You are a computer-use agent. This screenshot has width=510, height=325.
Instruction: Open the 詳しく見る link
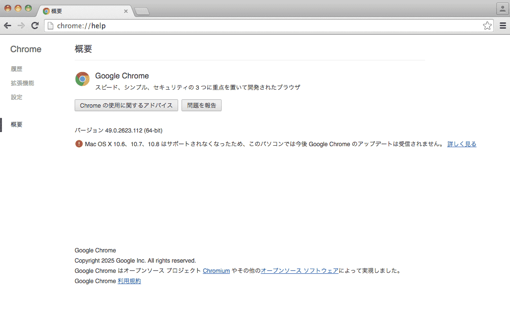(x=462, y=144)
